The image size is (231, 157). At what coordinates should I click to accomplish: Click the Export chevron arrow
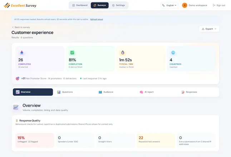pos(216,29)
